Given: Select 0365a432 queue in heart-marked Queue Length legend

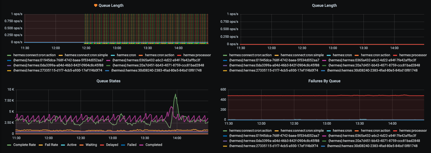Looking at the screenshot, I should point(156,60).
